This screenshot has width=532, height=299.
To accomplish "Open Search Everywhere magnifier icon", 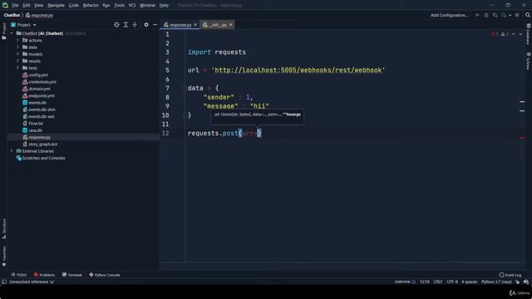I will click(528, 15).
